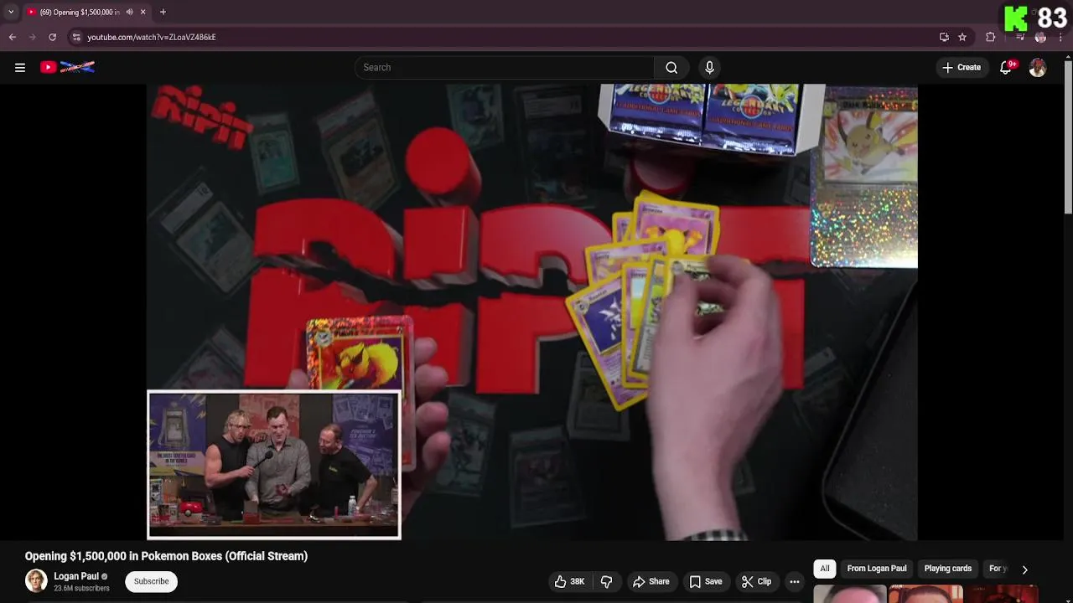
Task: Open YouTube notifications bell
Action: 1006,67
